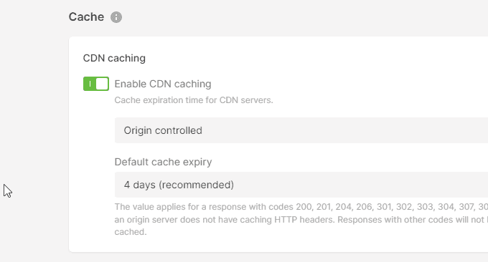Click the '4 days' text in expiry field
The height and width of the screenshot is (262, 488).
(x=139, y=185)
